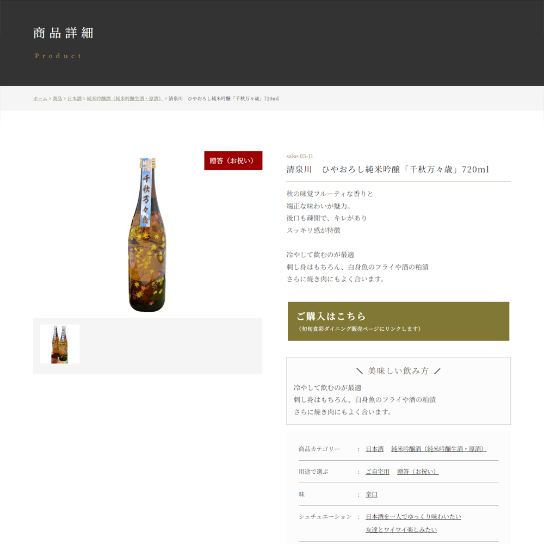Choose the ご自宅用 usage link
544x544 pixels.
[378, 472]
